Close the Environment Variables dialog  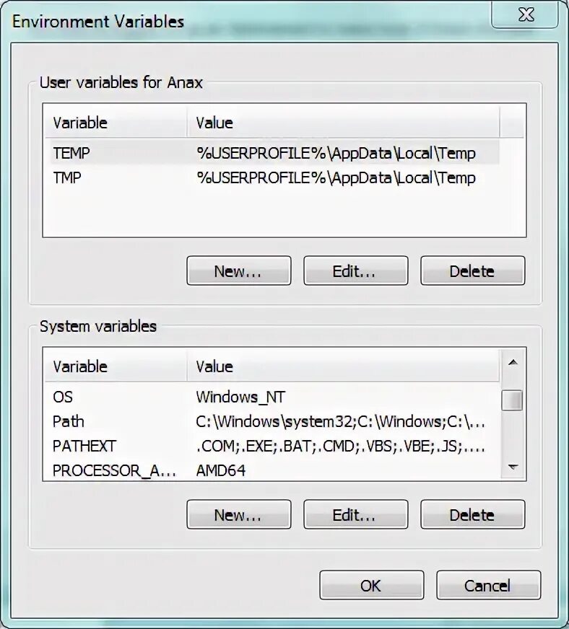525,15
